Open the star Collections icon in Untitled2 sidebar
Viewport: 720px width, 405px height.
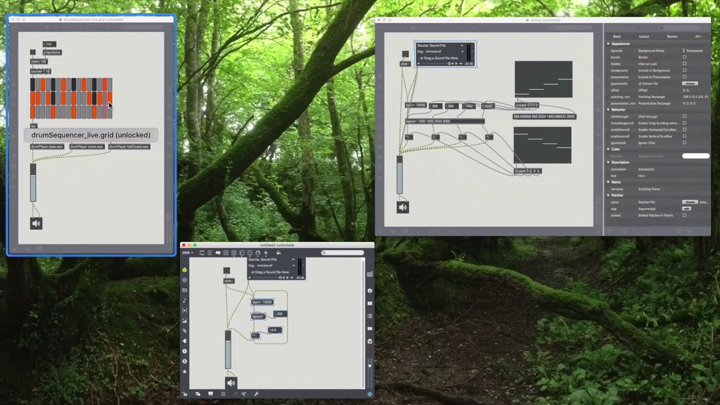[x=184, y=371]
